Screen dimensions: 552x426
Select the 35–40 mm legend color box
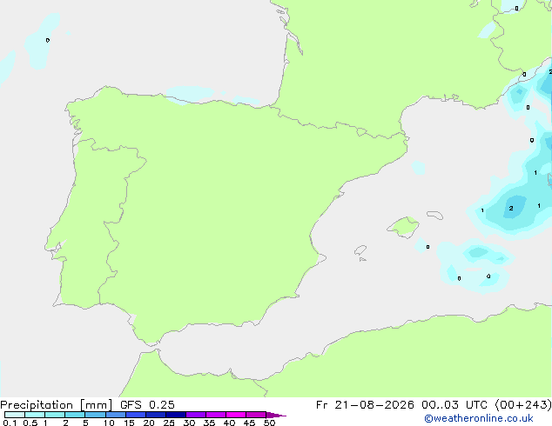point(216,415)
